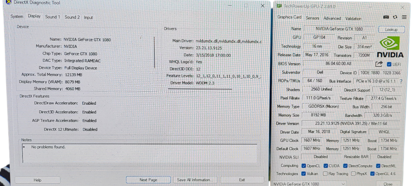This screenshot has width=414, height=186.
Task: Click the Lookup button in GPU-Z
Action: (391, 29)
